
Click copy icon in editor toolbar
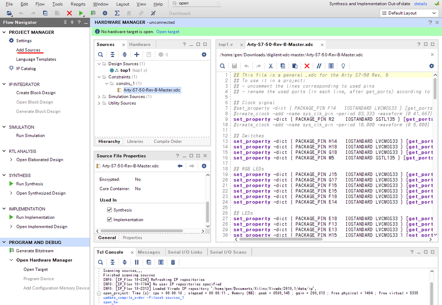[283, 66]
